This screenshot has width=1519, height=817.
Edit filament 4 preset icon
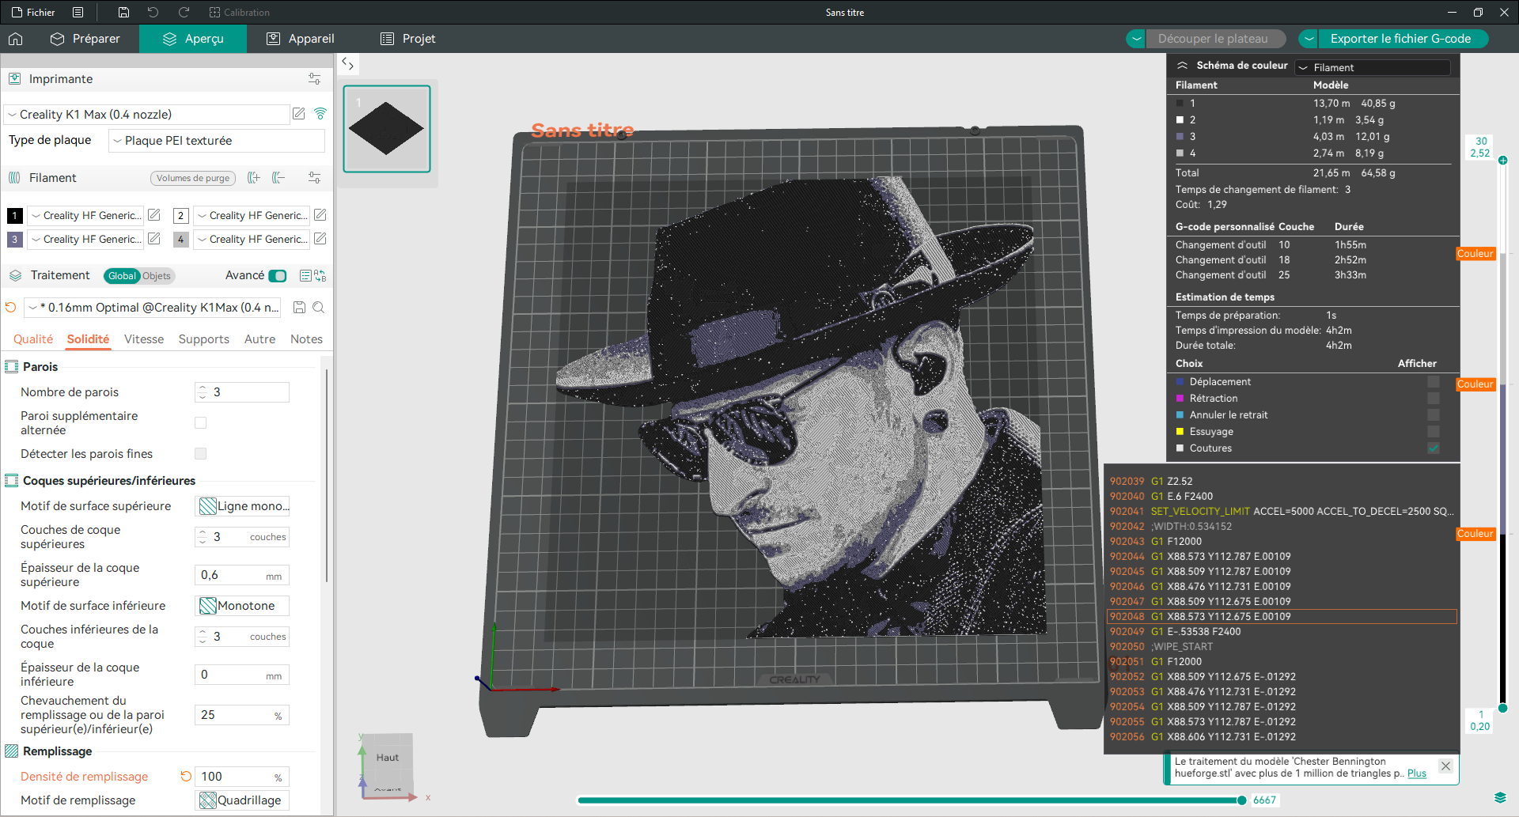(x=320, y=239)
